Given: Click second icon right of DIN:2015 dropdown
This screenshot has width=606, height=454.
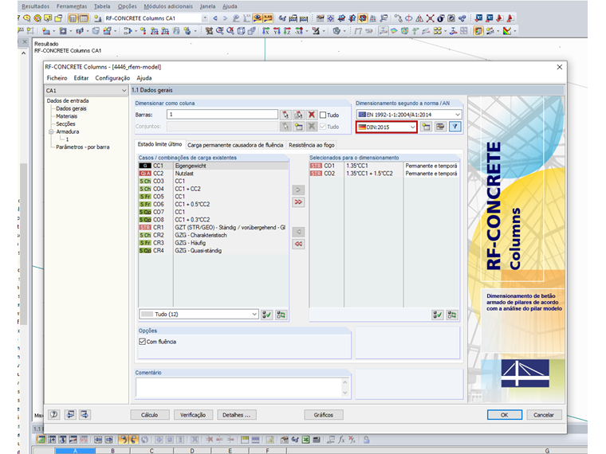Looking at the screenshot, I should coord(440,127).
